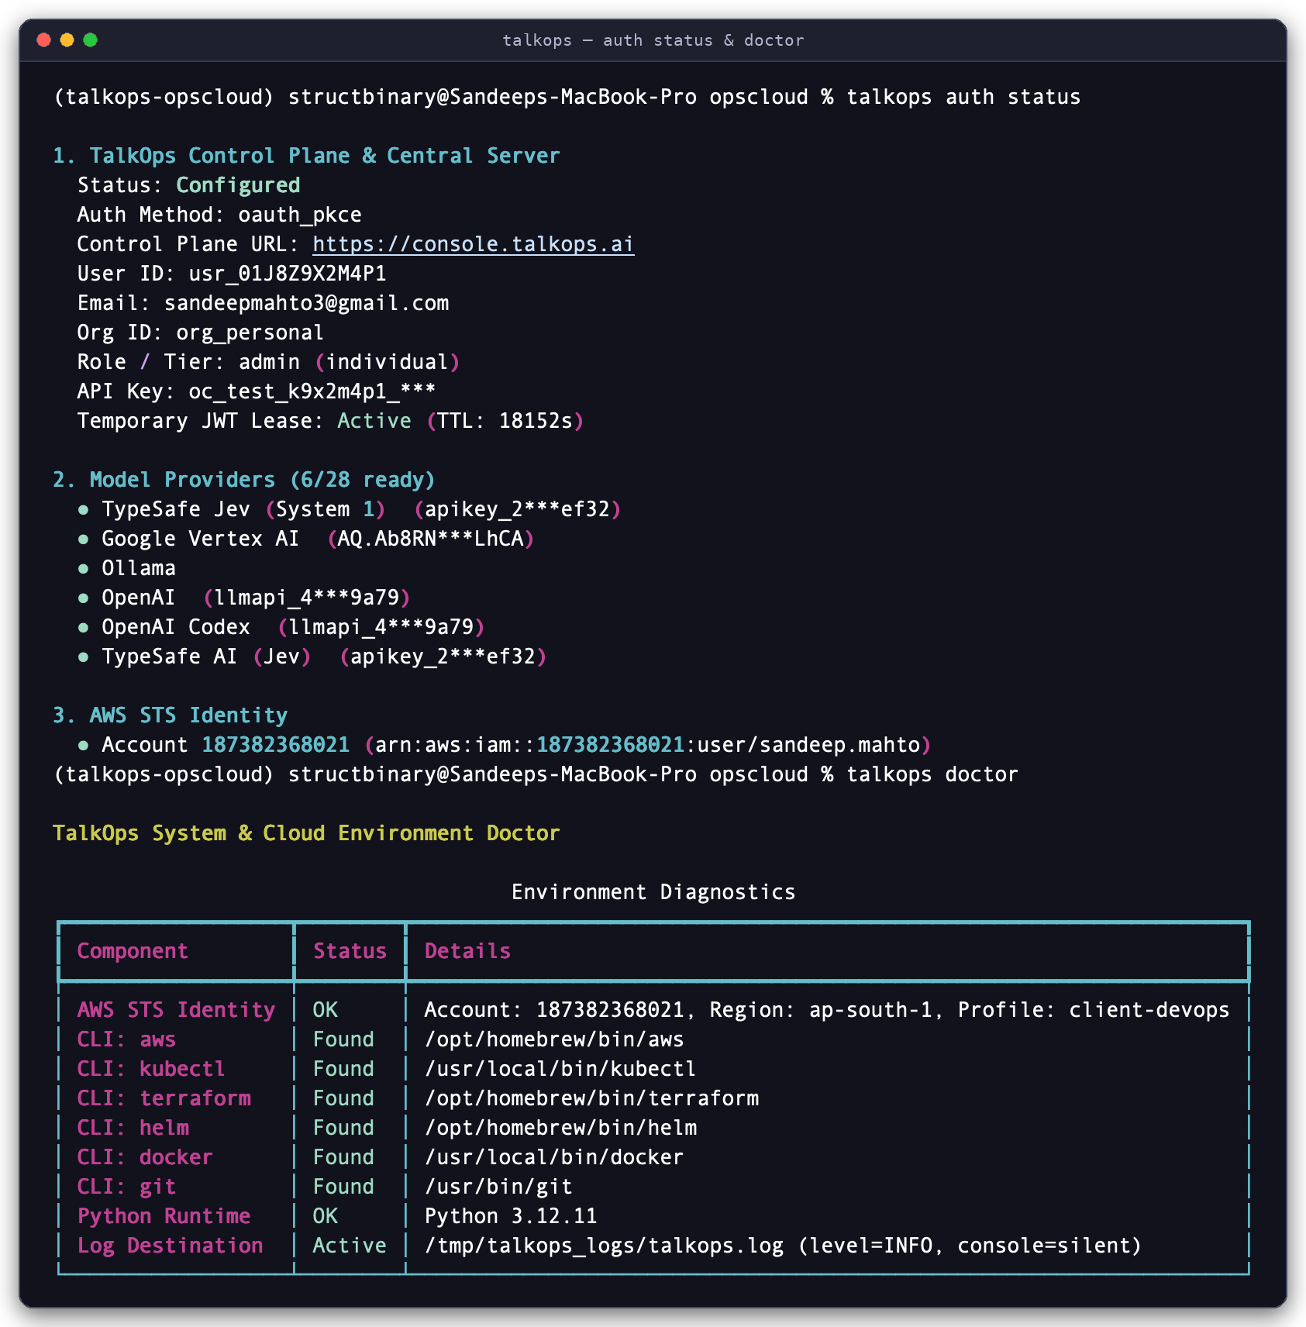Click the window title 'talkops — auth status & doctor'
Image resolution: width=1306 pixels, height=1327 pixels.
[653, 40]
